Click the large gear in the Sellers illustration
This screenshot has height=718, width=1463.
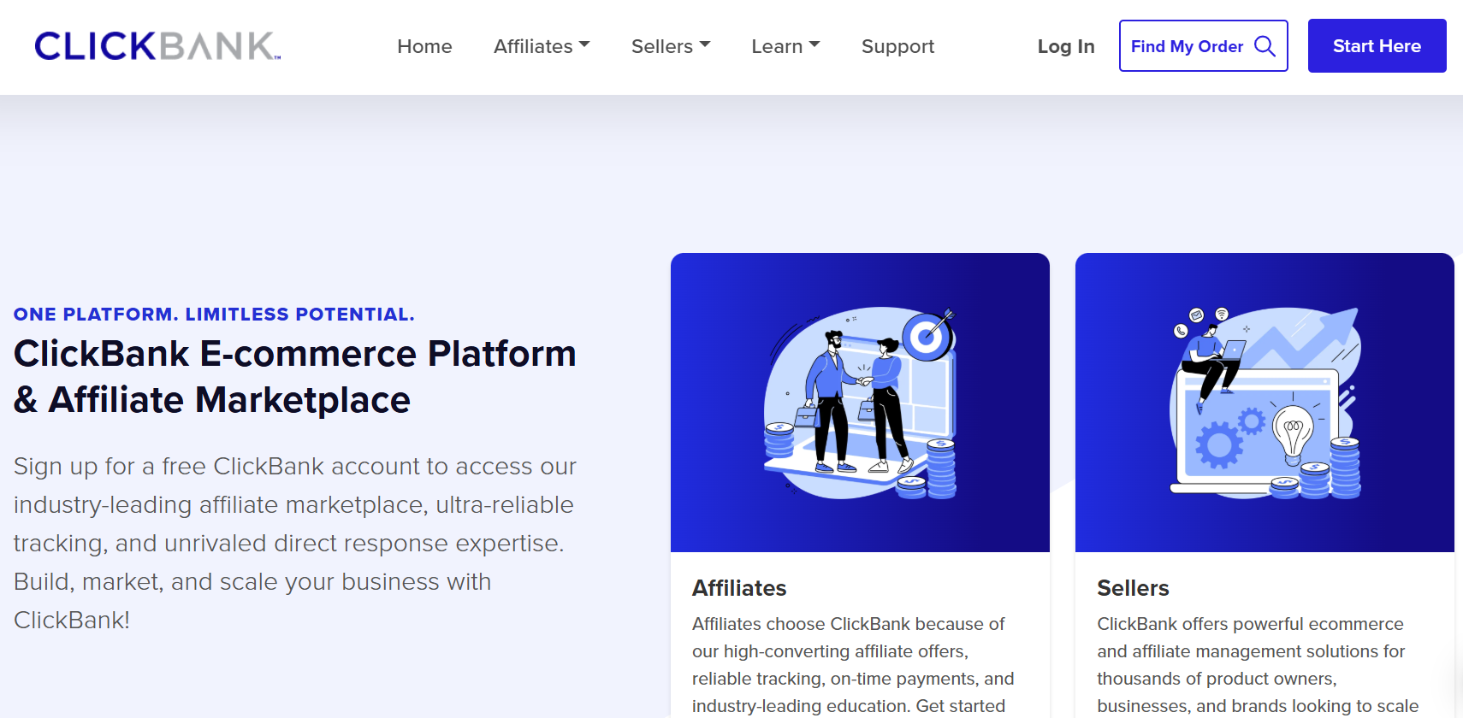pyautogui.click(x=1218, y=445)
